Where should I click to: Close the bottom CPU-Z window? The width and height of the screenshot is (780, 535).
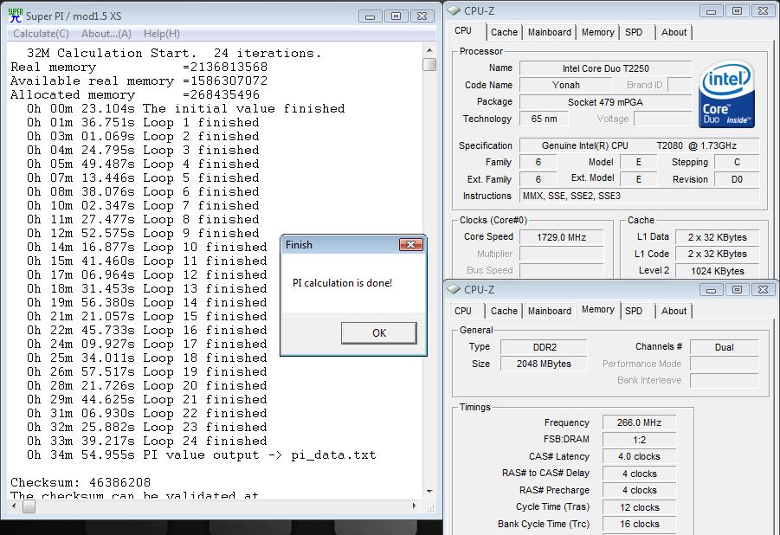pyautogui.click(x=763, y=290)
